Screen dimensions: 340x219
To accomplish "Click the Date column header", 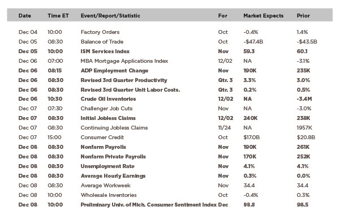I will click(25, 16).
